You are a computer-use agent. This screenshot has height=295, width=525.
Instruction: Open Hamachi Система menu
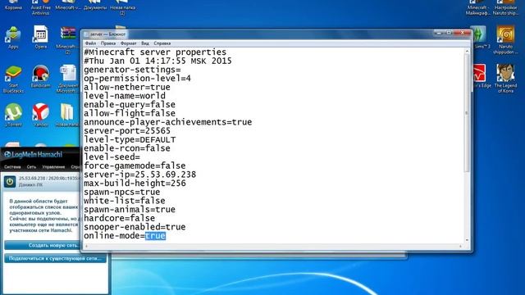pos(12,166)
